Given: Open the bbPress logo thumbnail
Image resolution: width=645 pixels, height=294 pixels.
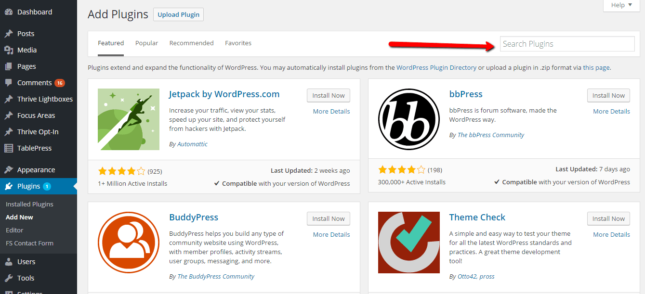Looking at the screenshot, I should (409, 119).
